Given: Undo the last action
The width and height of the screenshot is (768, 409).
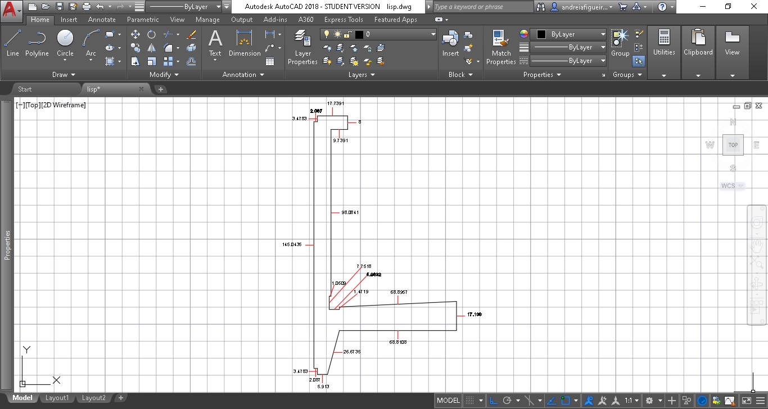Looking at the screenshot, I should click(100, 7).
